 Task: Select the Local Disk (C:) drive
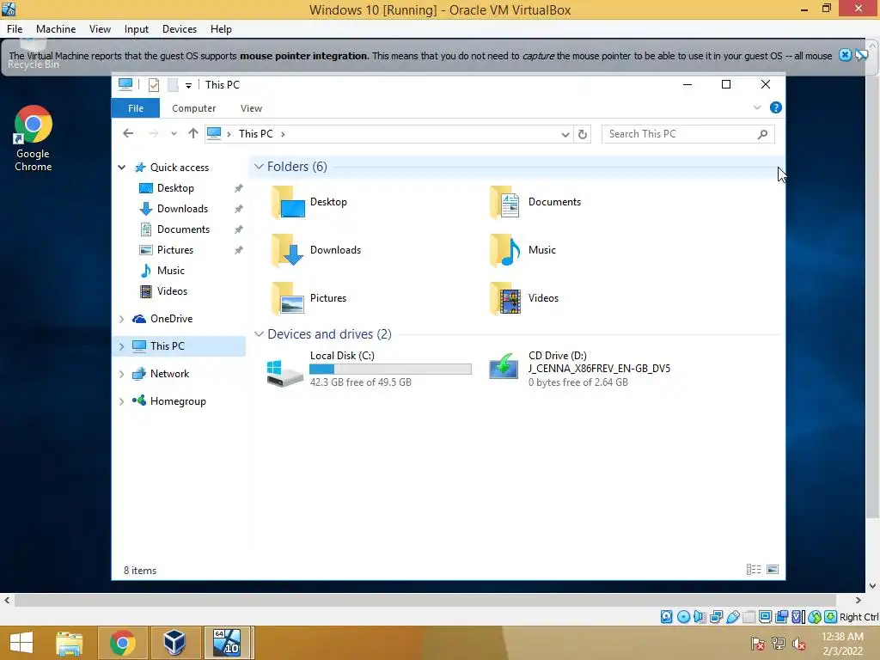(x=369, y=369)
